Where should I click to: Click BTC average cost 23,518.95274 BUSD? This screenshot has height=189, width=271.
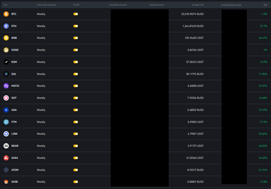coord(192,14)
